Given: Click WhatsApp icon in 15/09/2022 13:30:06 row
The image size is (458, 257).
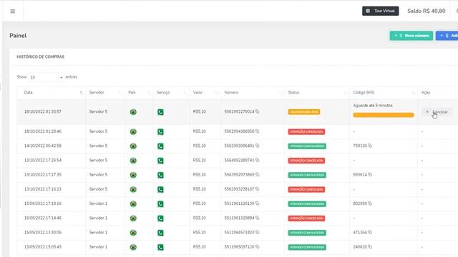Looking at the screenshot, I should click(160, 233).
